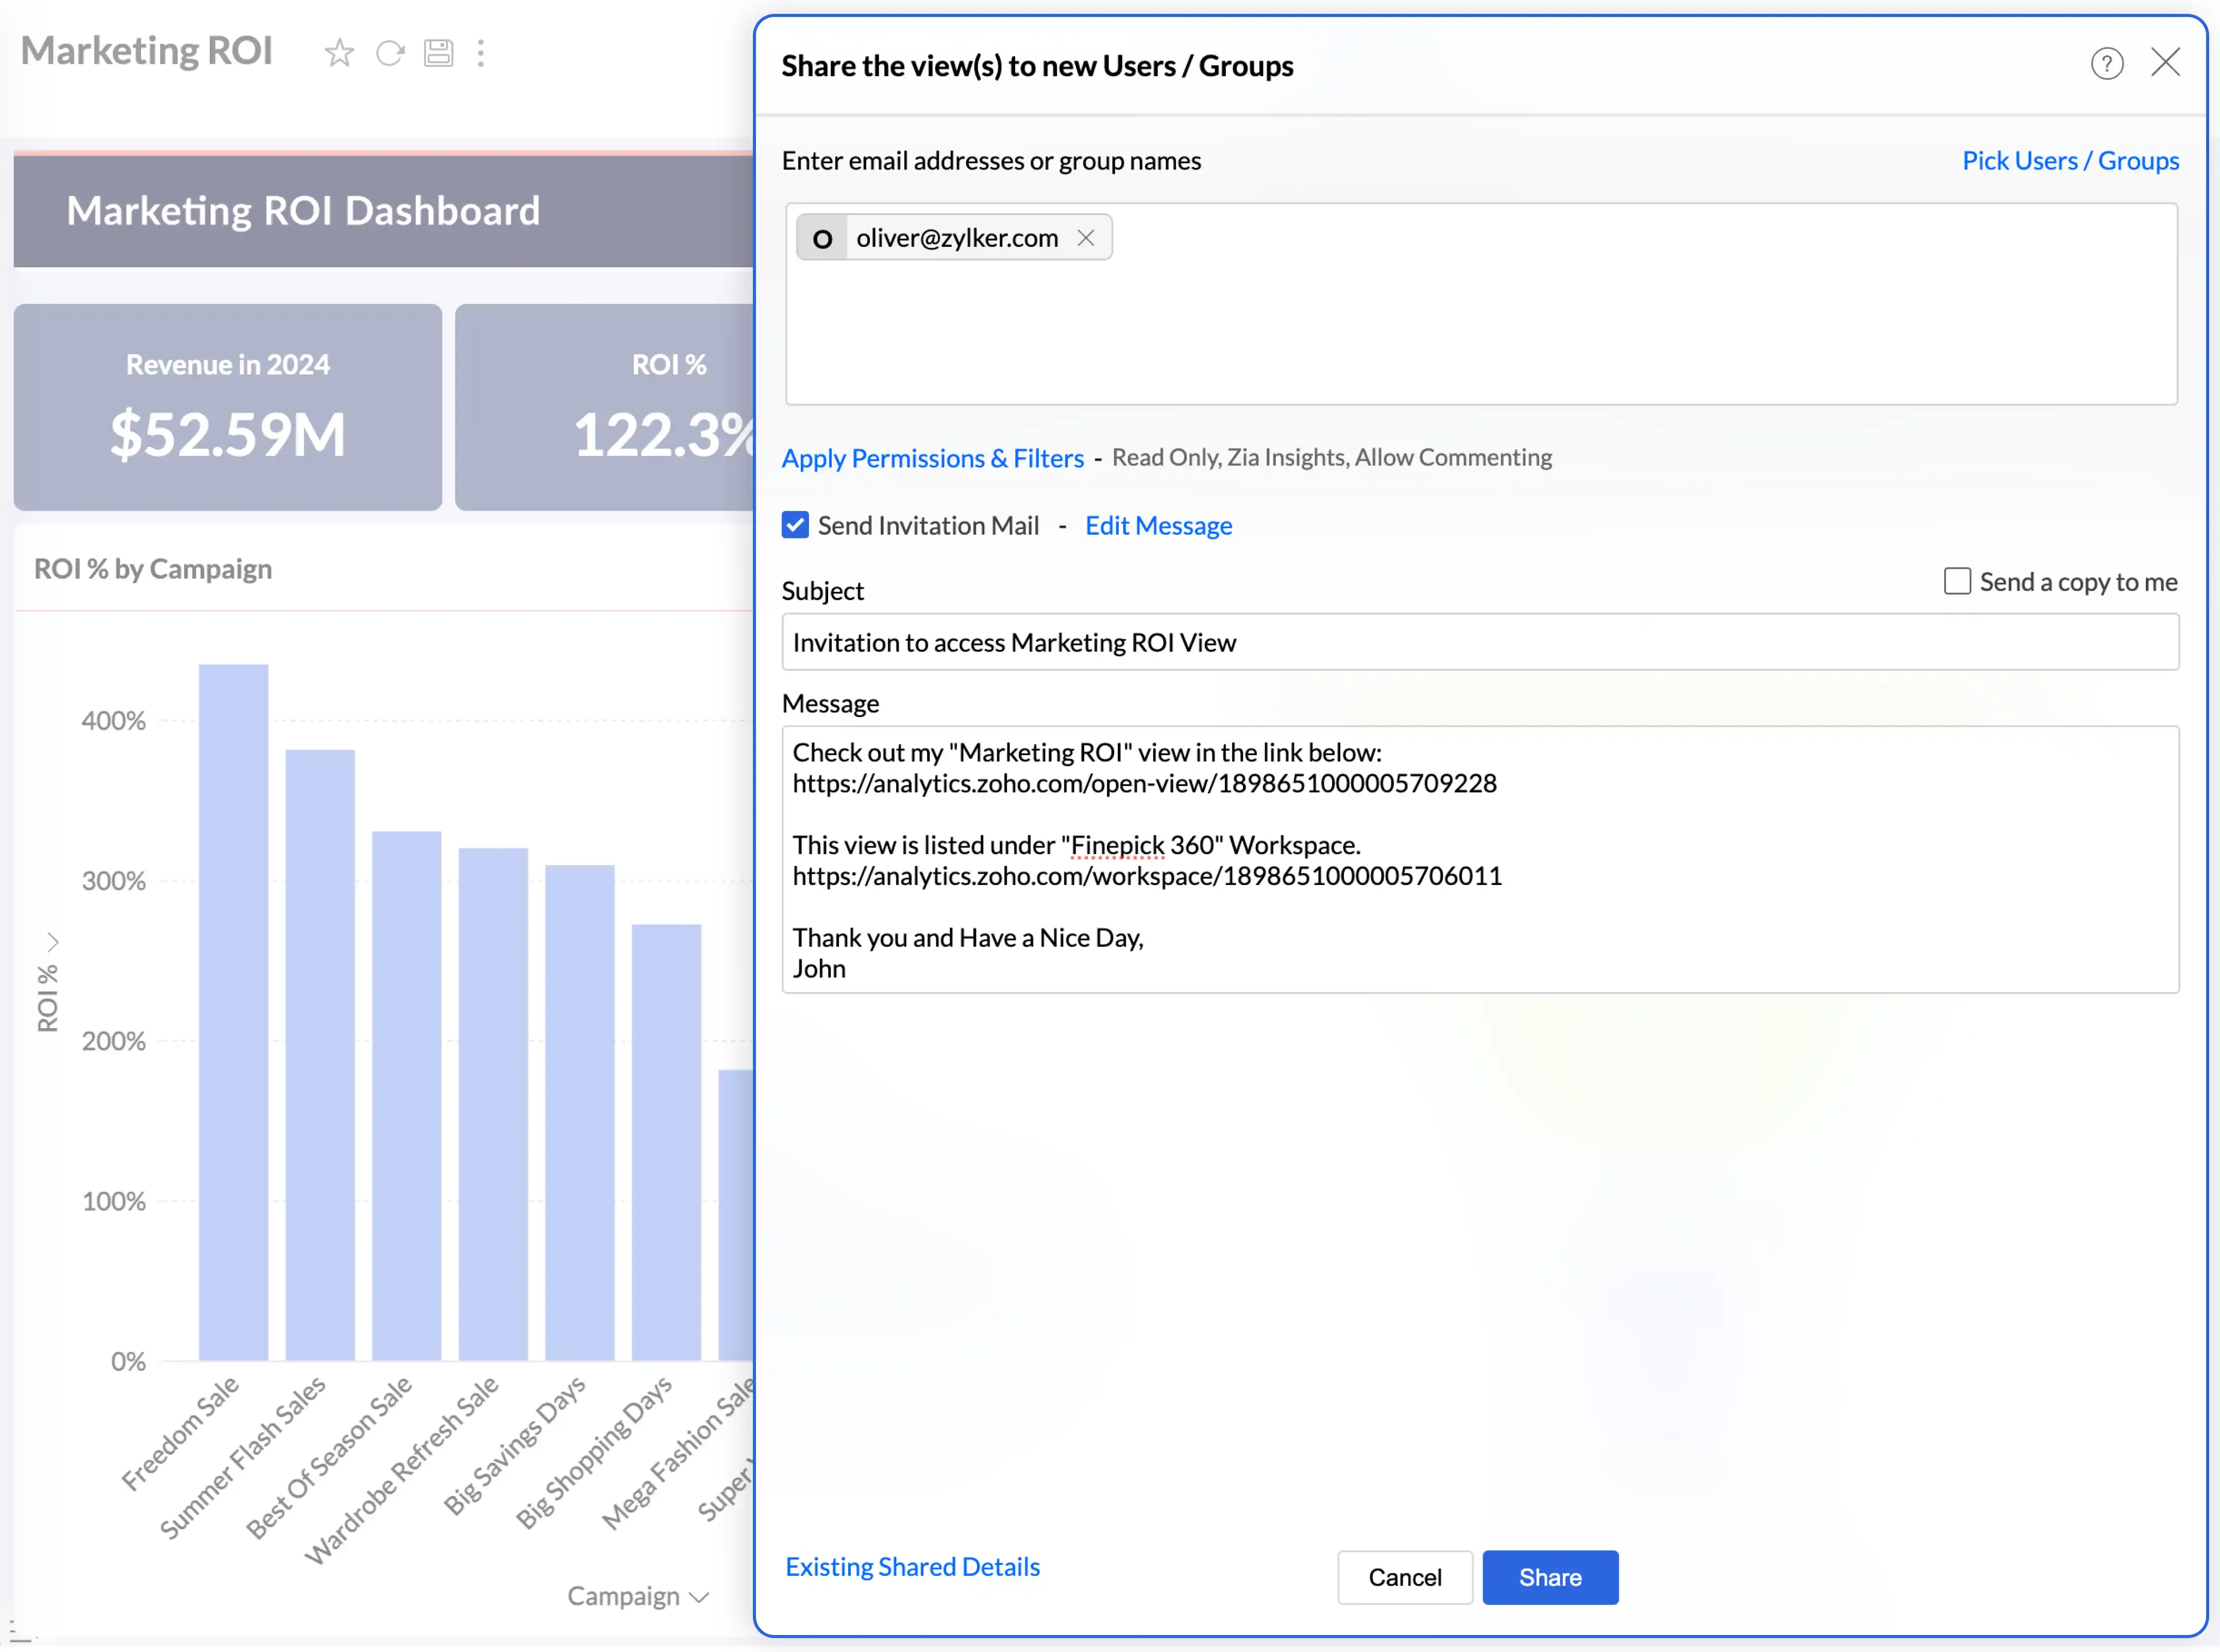Screen dimensions: 2220x1652
Task: Focus the Subject input field
Action: coord(1479,642)
